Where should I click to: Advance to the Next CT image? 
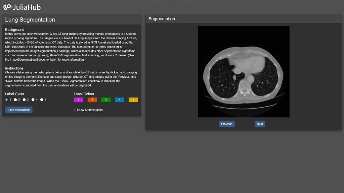(260, 124)
